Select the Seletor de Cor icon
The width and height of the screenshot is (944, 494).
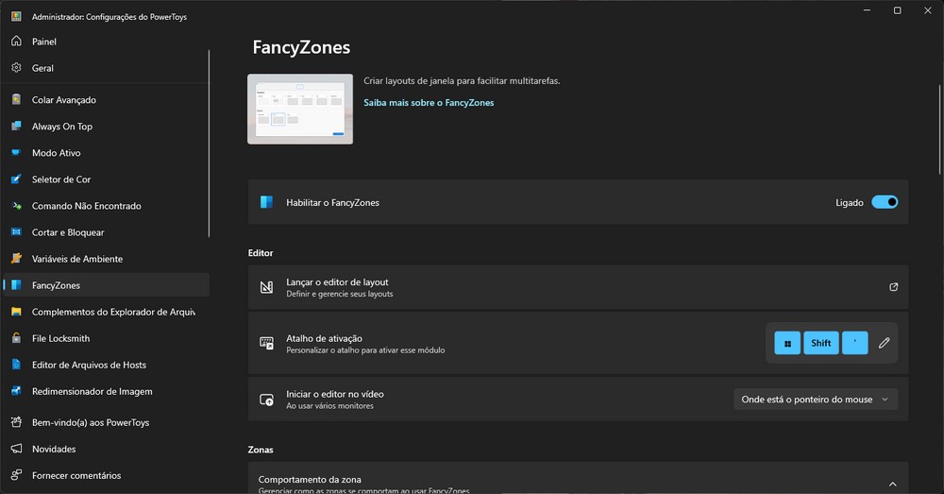16,179
